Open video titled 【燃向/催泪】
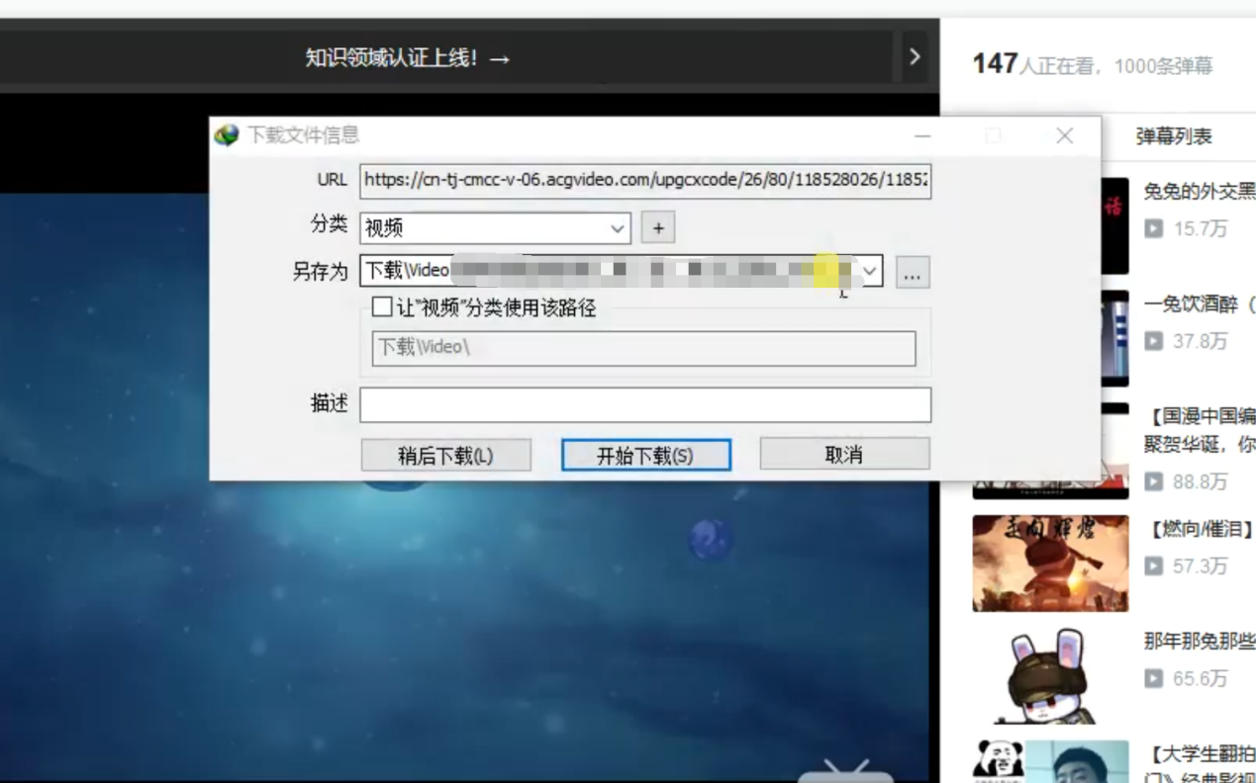Viewport: 1256px width, 783px height. point(1200,530)
